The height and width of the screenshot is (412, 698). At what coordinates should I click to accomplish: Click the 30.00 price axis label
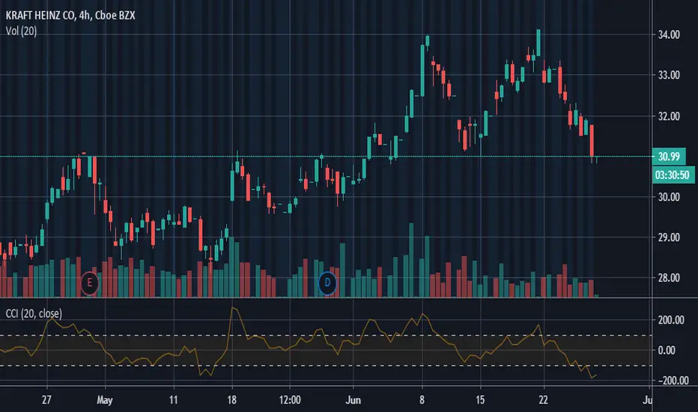click(669, 197)
